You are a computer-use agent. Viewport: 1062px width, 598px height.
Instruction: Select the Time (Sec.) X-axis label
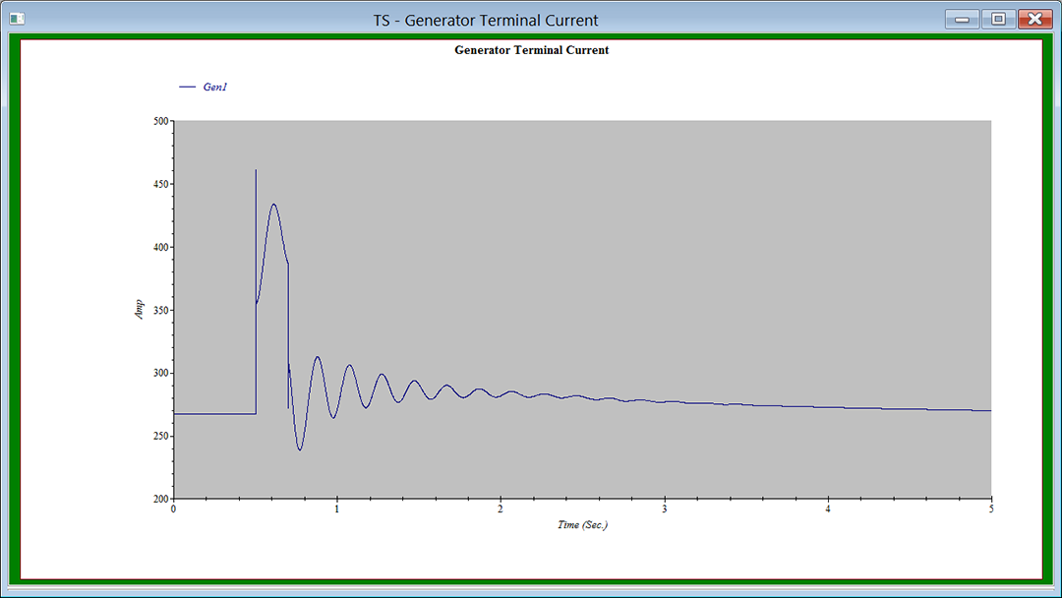click(x=582, y=525)
